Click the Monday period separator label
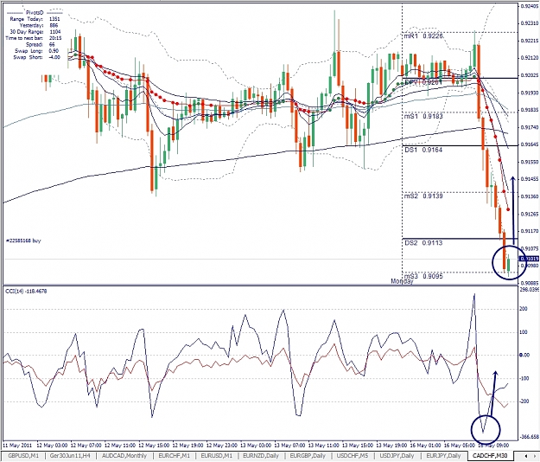Screen dimensions: 540x462 pos(402,281)
